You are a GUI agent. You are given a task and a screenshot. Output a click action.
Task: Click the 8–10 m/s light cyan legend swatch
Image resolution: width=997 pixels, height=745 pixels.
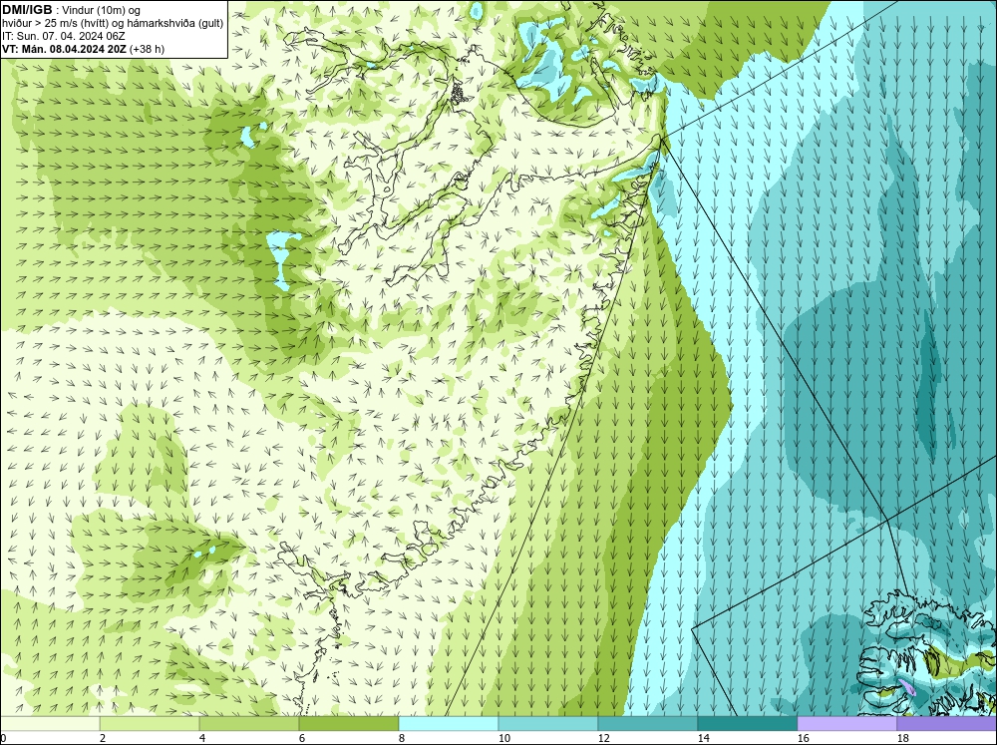tap(449, 723)
